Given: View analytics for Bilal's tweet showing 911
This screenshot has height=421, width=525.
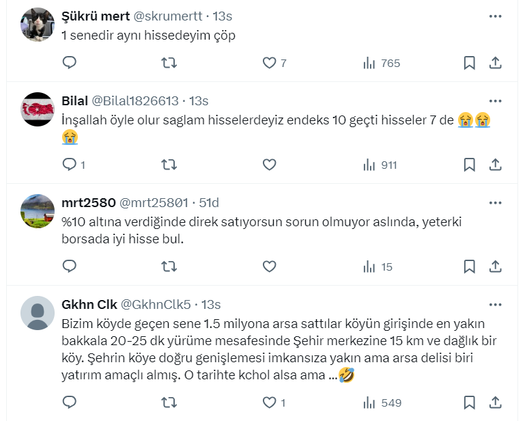Looking at the screenshot, I should click(380, 165).
